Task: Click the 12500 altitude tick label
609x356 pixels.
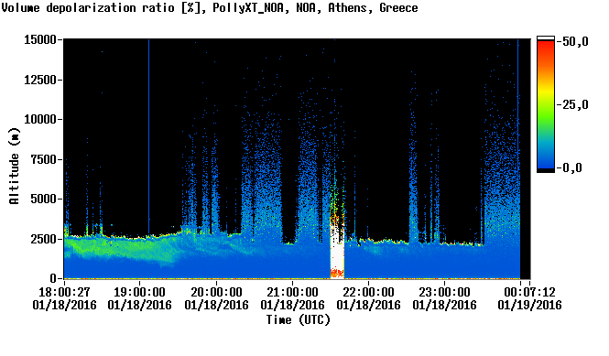Action: pyautogui.click(x=40, y=80)
